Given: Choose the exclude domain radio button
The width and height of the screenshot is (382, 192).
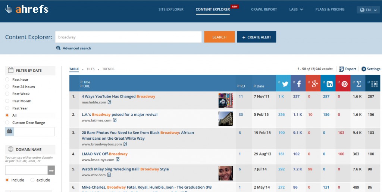Looking at the screenshot, I should (32, 180).
